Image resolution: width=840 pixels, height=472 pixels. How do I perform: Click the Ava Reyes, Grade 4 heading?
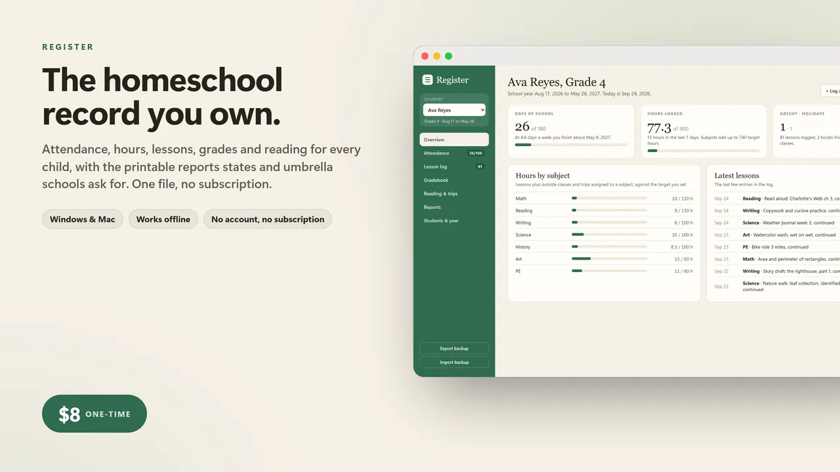pyautogui.click(x=556, y=82)
